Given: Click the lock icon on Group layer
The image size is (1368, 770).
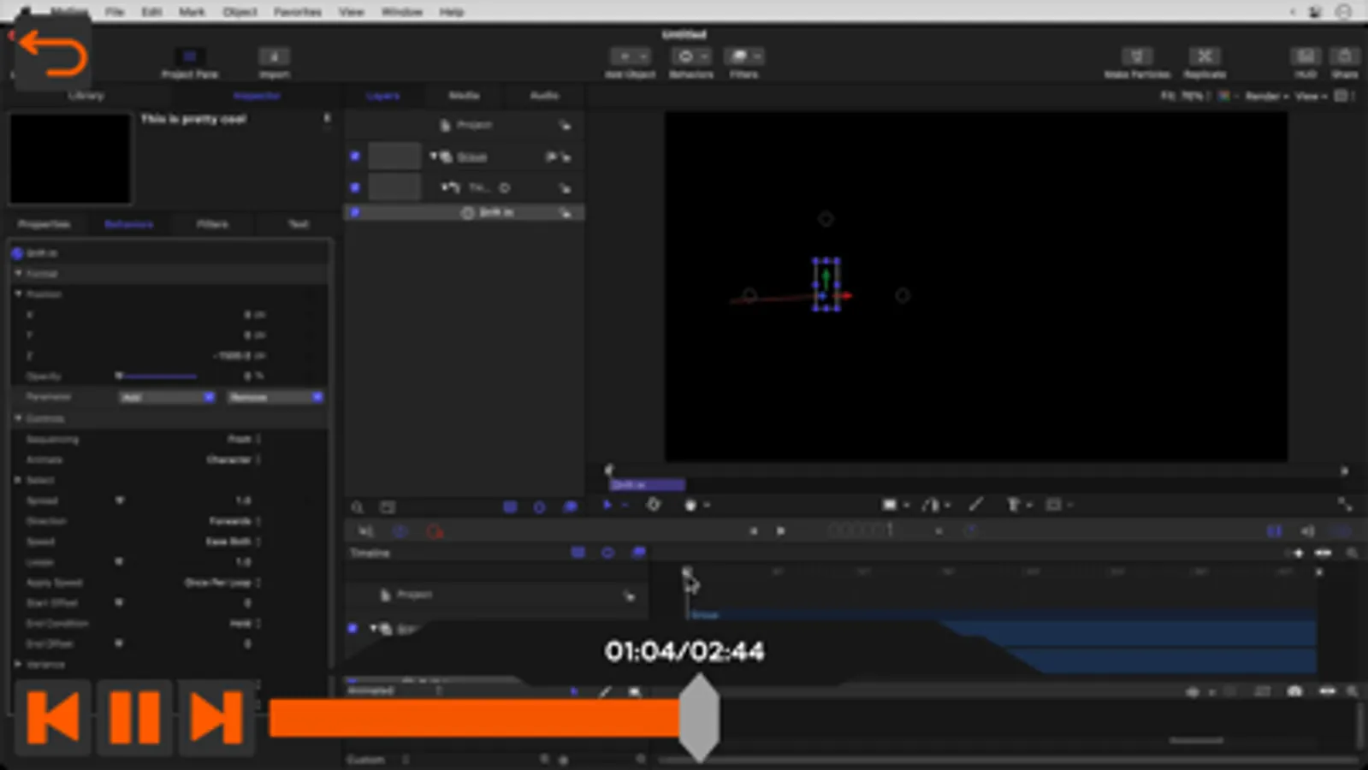Looking at the screenshot, I should tap(566, 157).
